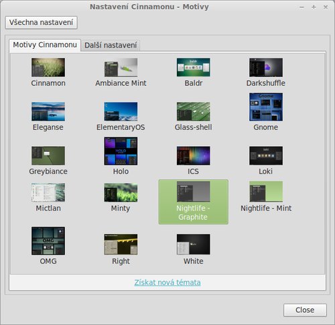This screenshot has width=335, height=325.
Task: Select the Glass-shell theme preview
Action: [x=194, y=111]
